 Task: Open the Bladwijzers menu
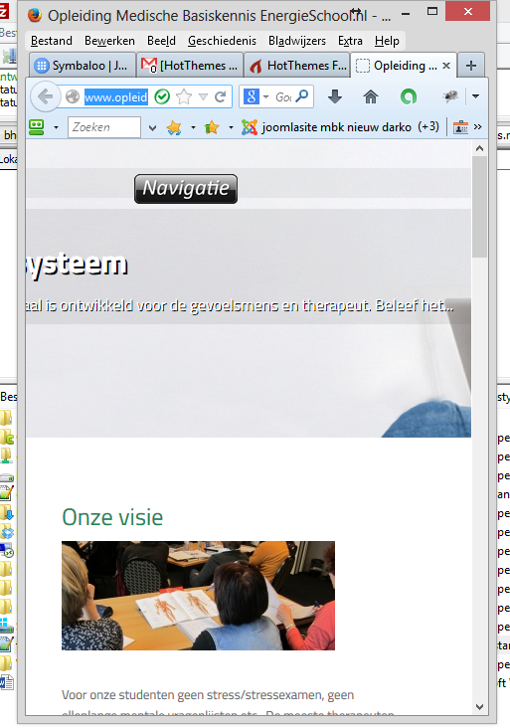point(297,41)
